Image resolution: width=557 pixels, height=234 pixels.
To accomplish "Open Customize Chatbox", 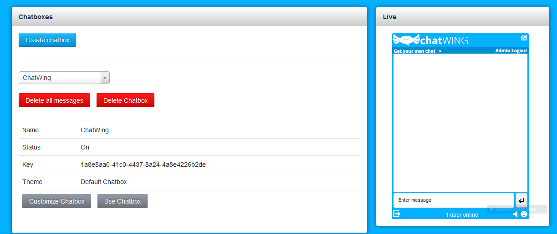I will [x=56, y=201].
